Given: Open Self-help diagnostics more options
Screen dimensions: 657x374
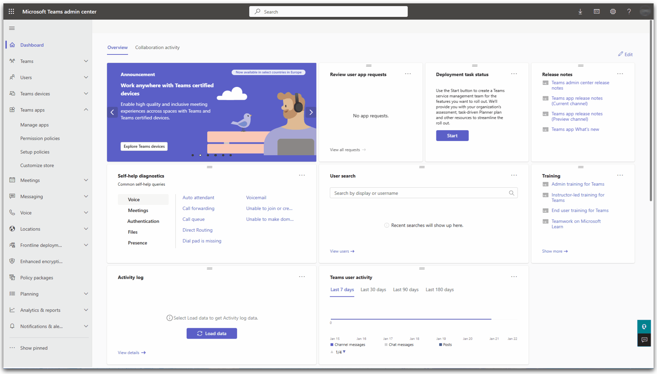Looking at the screenshot, I should point(302,176).
